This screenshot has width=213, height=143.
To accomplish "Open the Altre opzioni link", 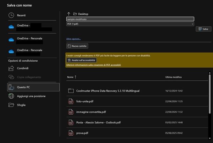I will (73, 39).
